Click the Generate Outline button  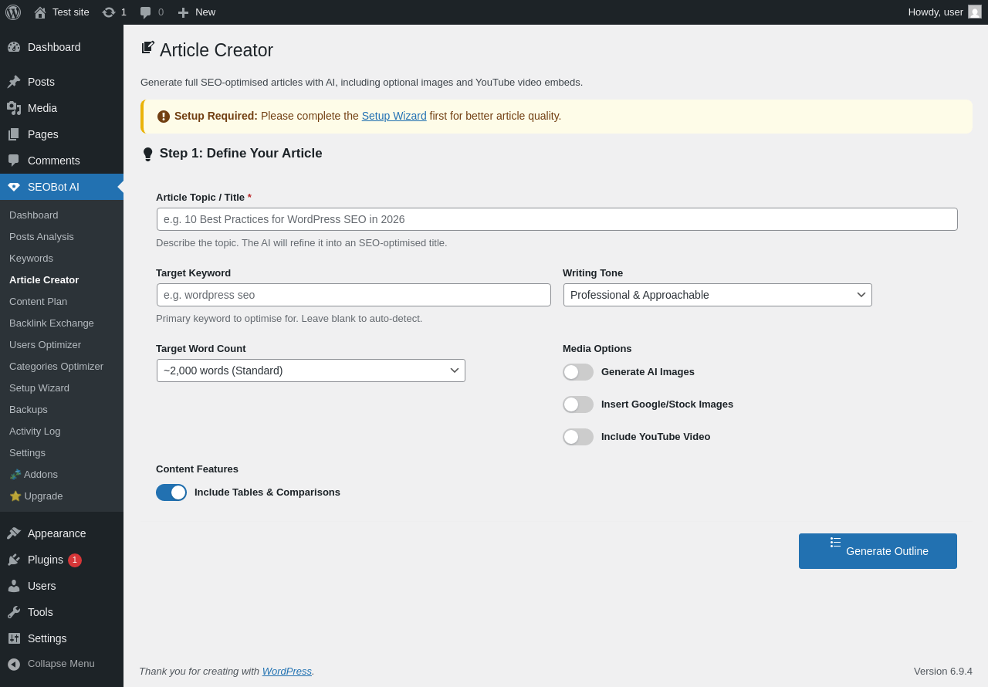[x=878, y=551]
